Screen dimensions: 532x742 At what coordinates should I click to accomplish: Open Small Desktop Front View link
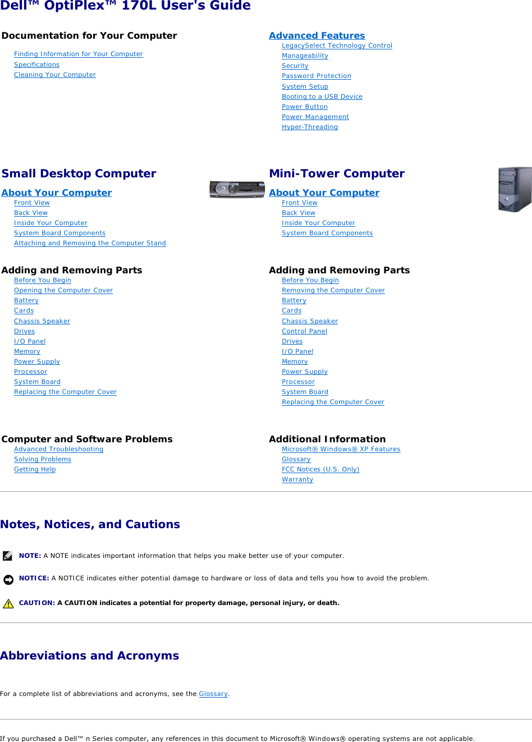click(32, 203)
